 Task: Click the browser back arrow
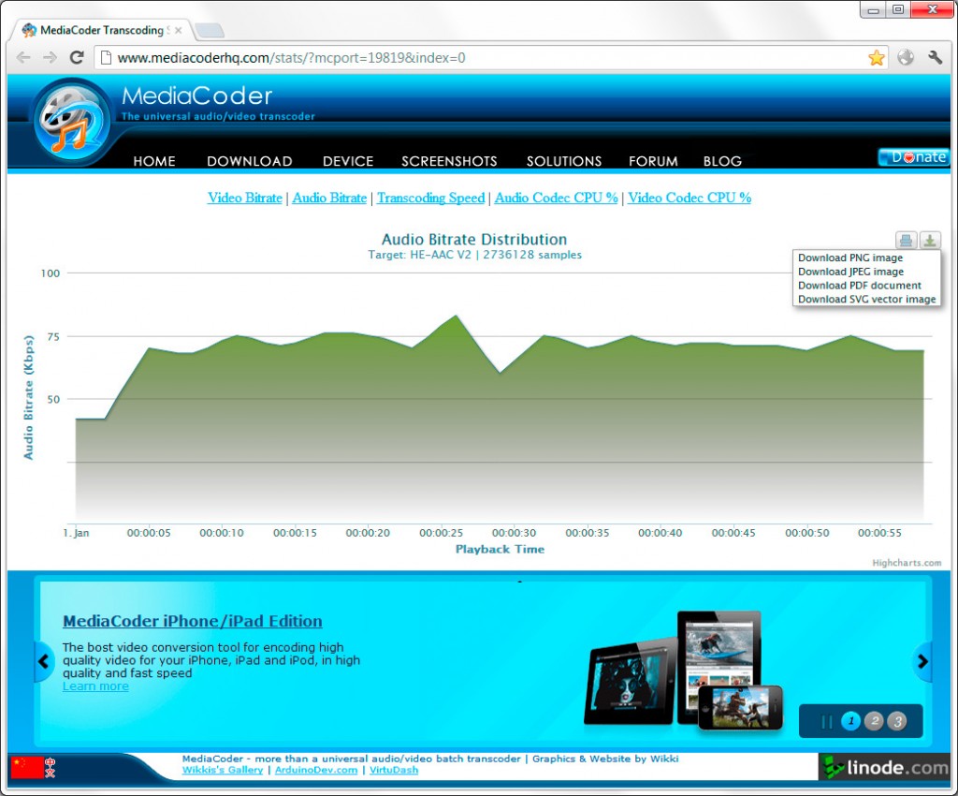coord(23,57)
